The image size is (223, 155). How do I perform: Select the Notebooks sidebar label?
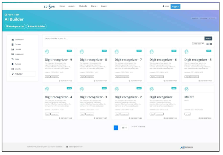click(19, 54)
